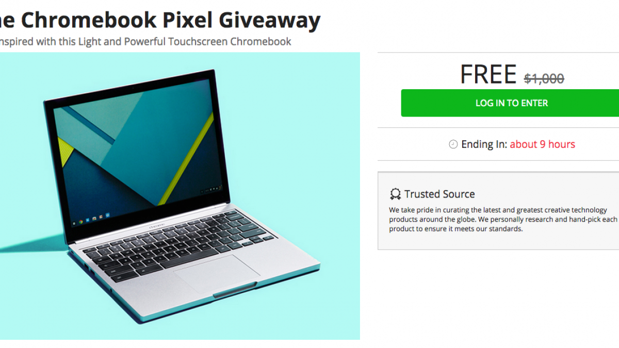The image size is (619, 348).
Task: Select the red 'about 9 hours' countdown text
Action: (x=542, y=144)
